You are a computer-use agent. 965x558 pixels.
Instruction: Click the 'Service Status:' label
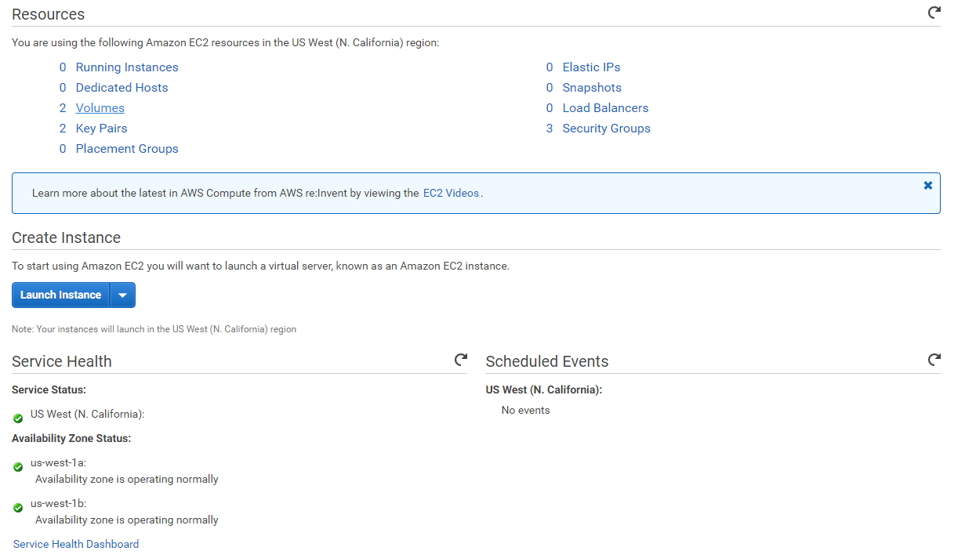[x=49, y=390]
